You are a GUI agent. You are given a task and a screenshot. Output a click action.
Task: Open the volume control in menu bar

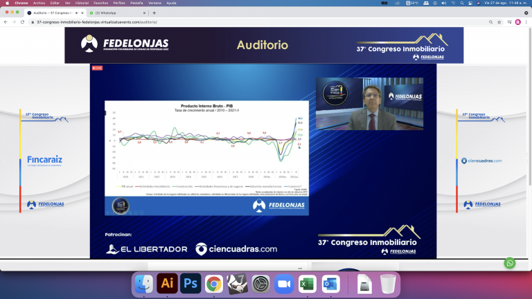tap(444, 3)
